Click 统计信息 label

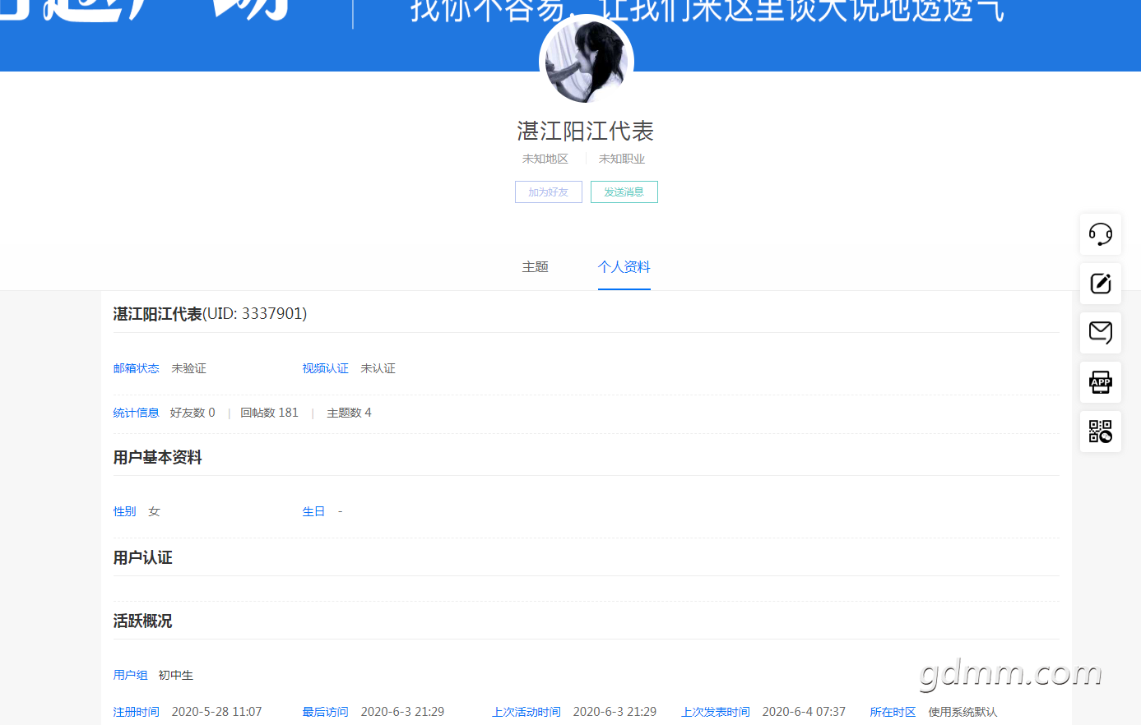(137, 413)
